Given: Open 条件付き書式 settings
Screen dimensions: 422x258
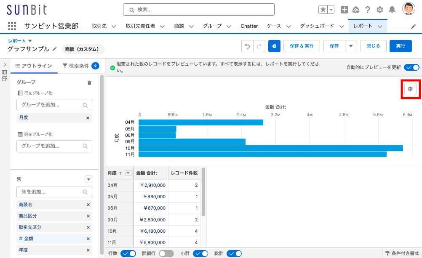Looking at the screenshot, I should (x=402, y=253).
